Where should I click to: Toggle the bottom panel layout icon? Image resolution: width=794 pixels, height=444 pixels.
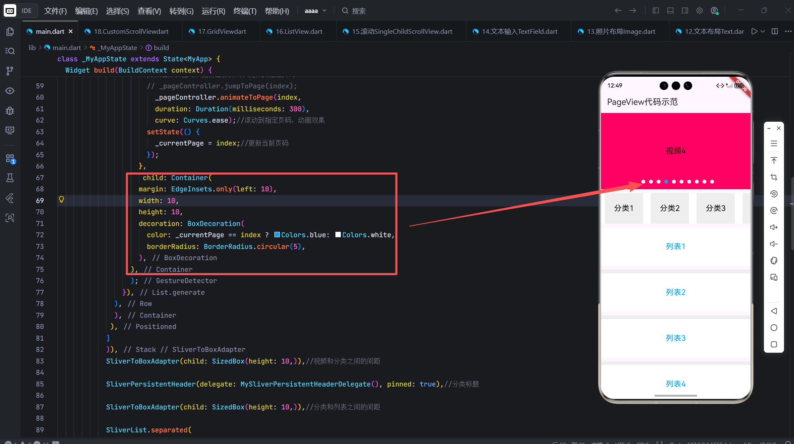[x=670, y=11]
